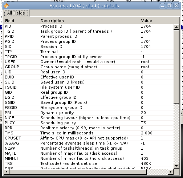Select the TMS field row
This screenshot has height=178, width=183.
pos(89,133)
